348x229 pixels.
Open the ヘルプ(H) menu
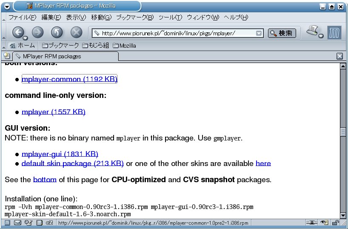(236, 17)
